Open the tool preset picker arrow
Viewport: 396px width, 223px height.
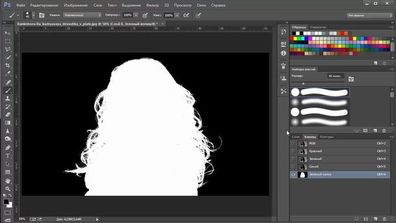(x=18, y=15)
